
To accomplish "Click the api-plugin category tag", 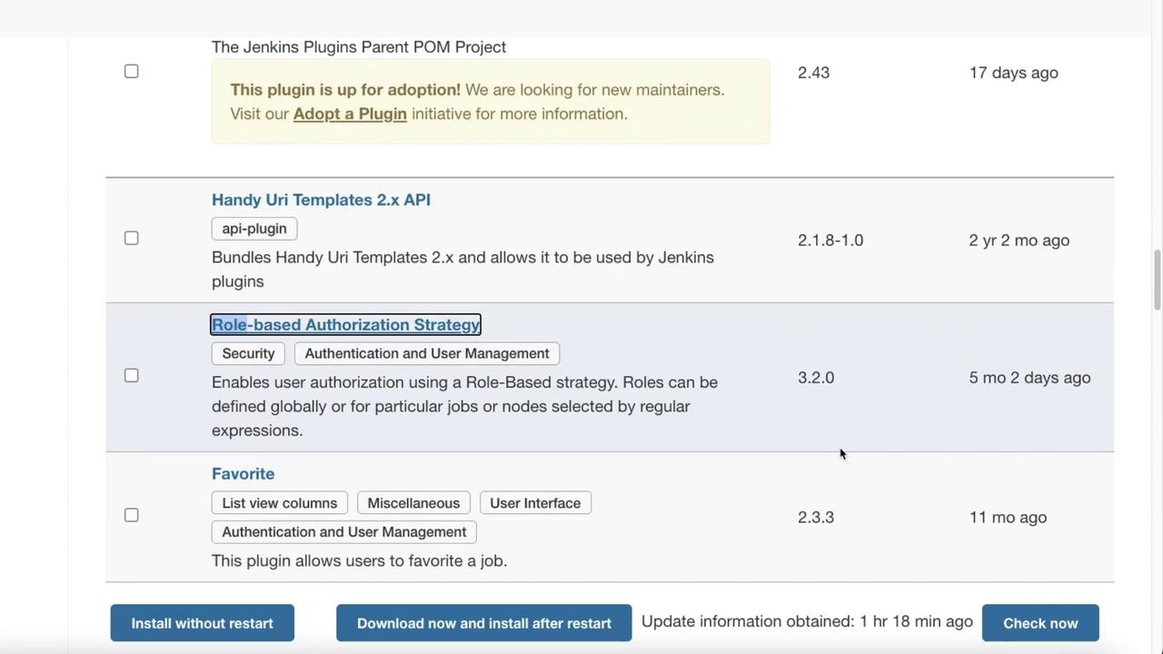I will coord(254,229).
